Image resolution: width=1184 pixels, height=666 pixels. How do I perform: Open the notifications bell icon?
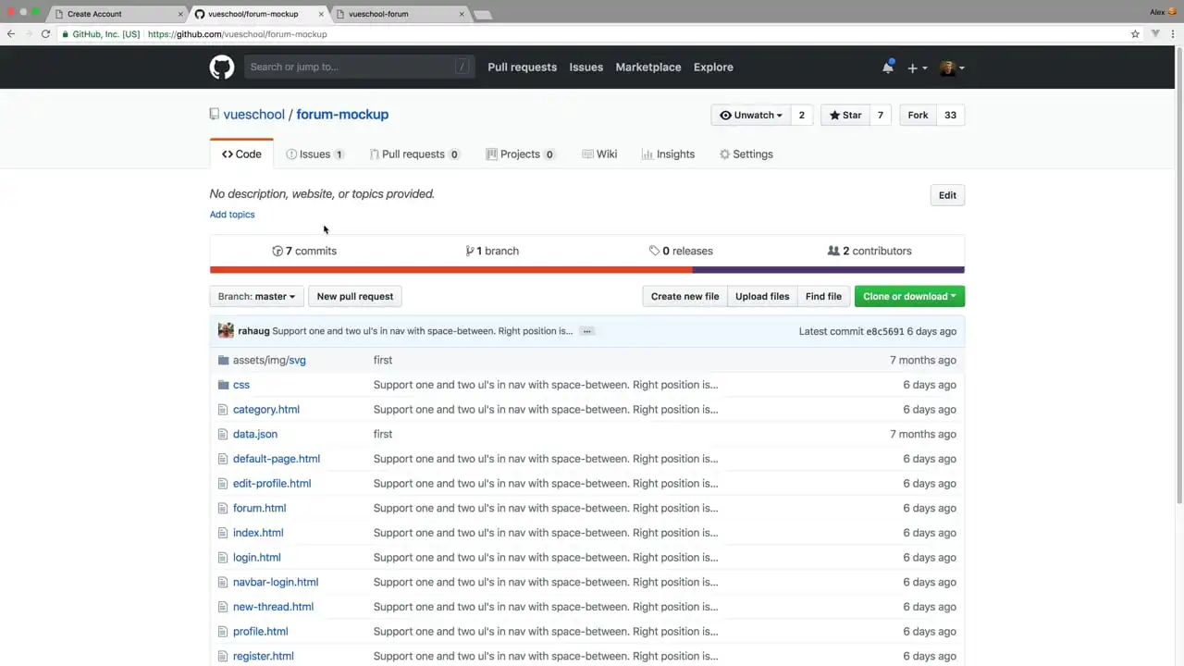point(888,68)
